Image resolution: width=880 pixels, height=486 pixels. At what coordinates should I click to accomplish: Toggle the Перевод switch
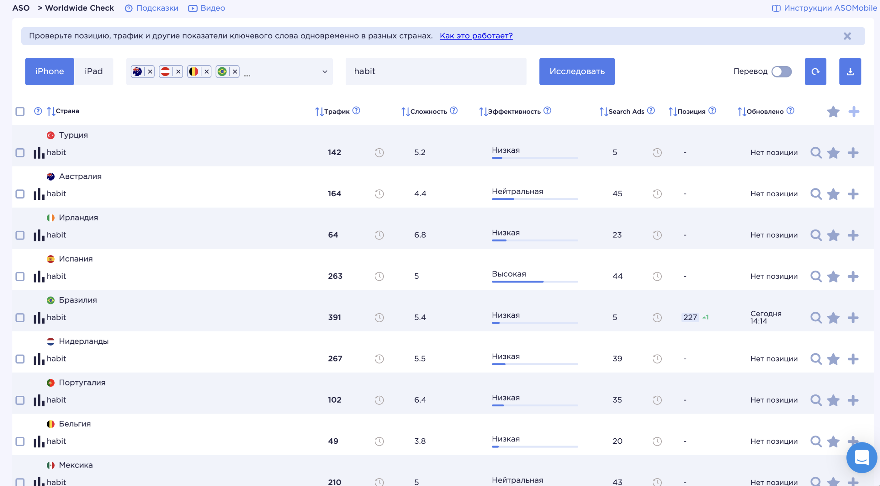point(781,71)
